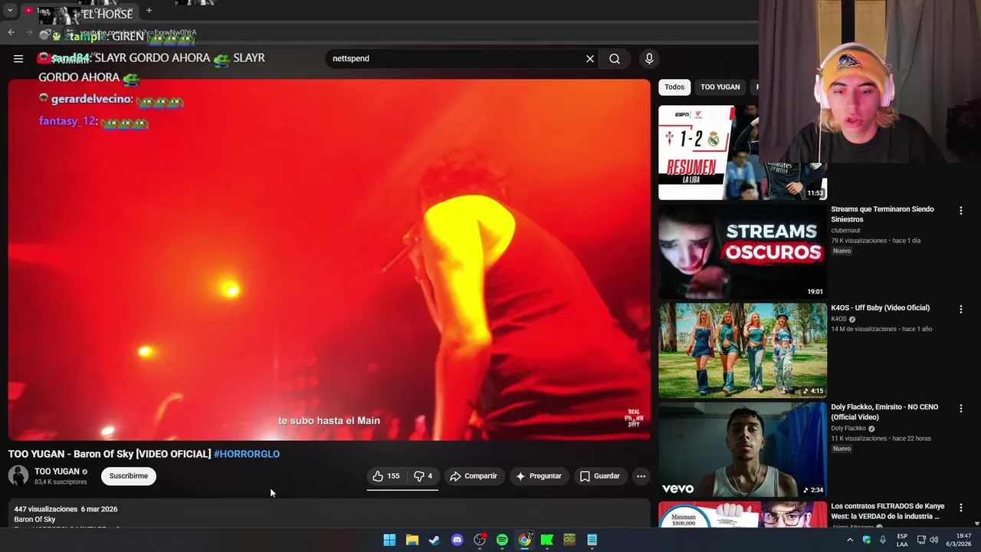Open the NO CENO vevo thumbnail

coord(743,449)
